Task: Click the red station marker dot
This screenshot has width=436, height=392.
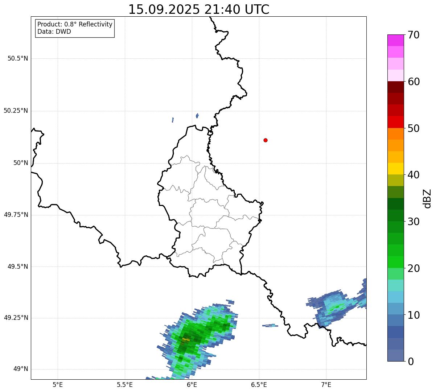Action: pos(266,140)
